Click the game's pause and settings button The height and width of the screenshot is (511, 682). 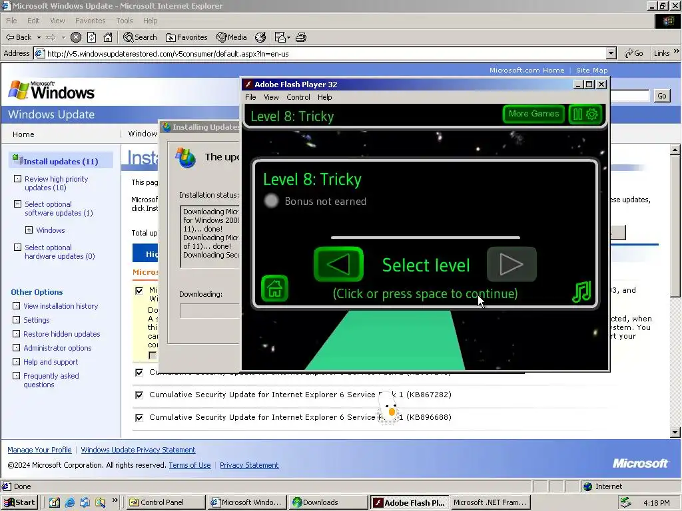[x=585, y=114]
